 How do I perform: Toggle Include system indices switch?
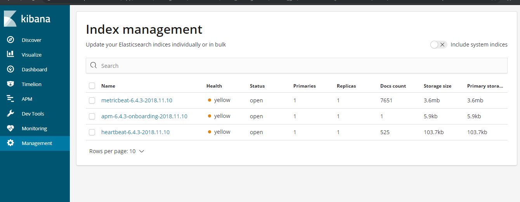tap(439, 45)
